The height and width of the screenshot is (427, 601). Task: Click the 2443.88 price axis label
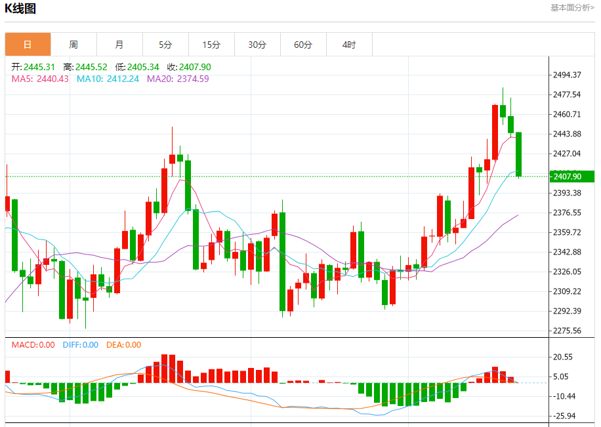(x=567, y=134)
